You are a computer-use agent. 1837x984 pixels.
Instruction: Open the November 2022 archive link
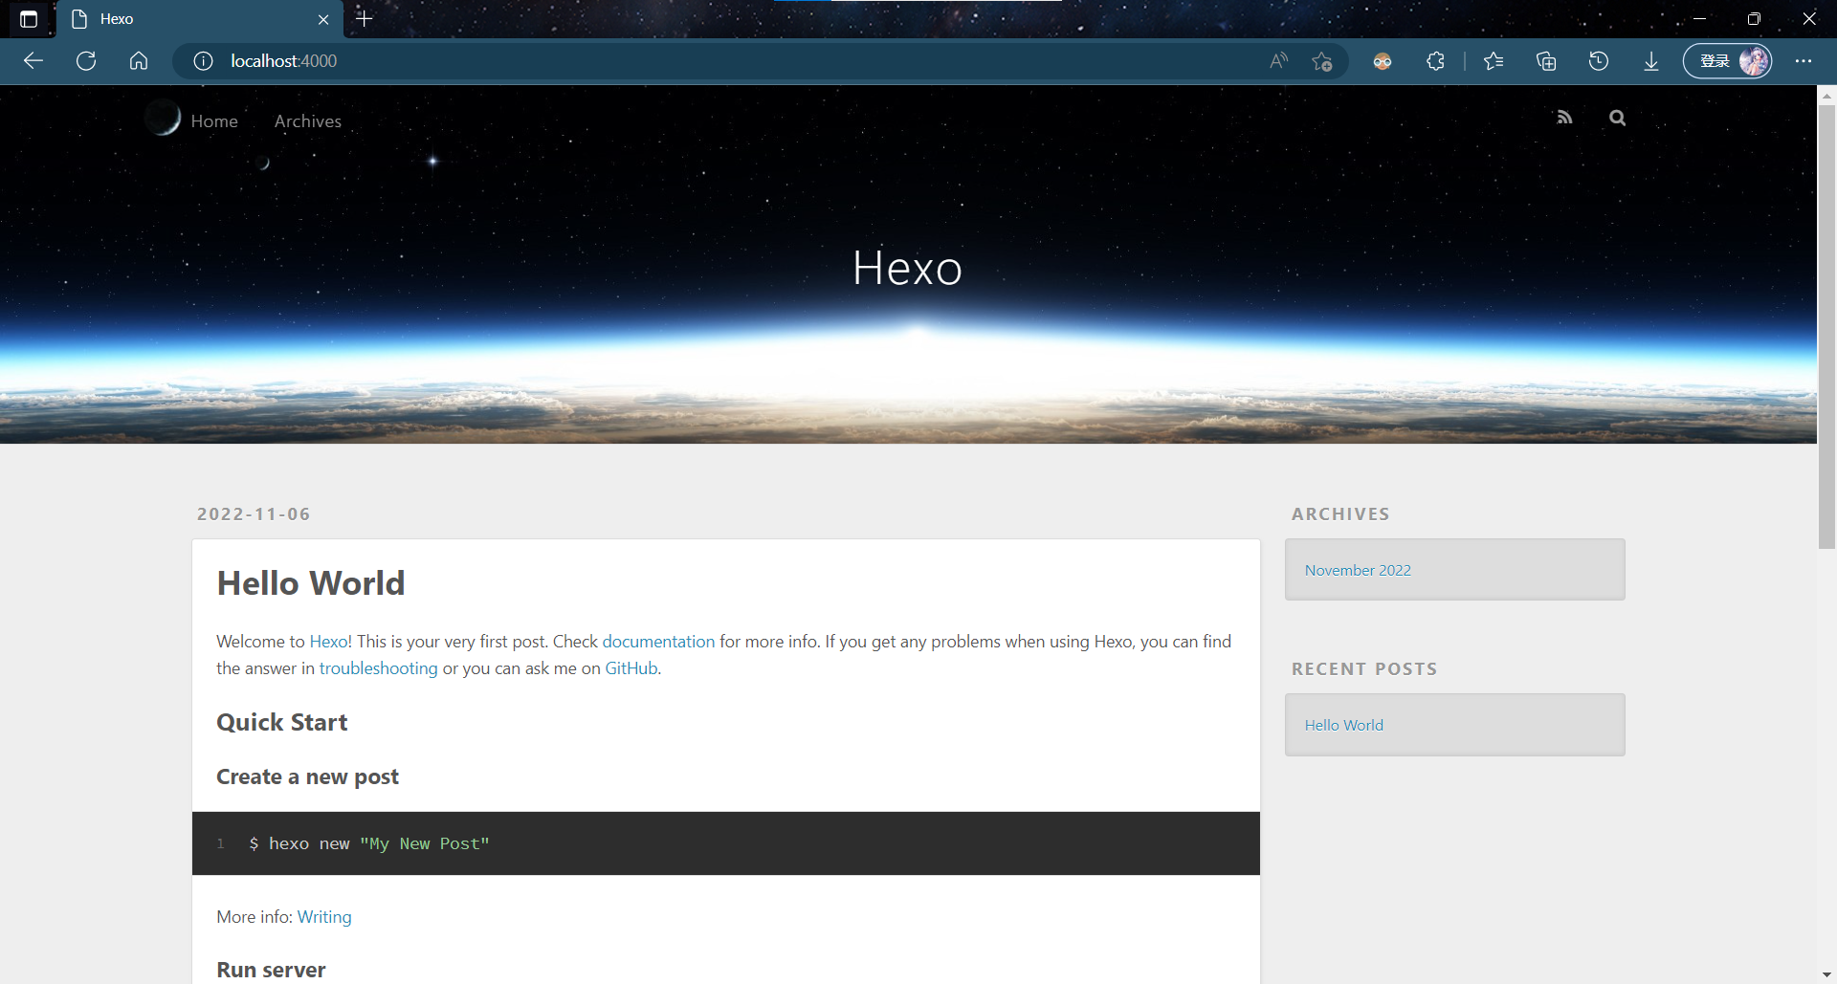[1357, 570]
